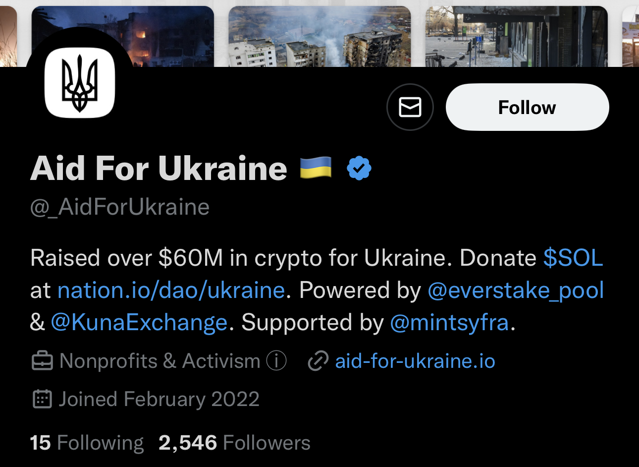Open the @mintsyfra profile mention
This screenshot has width=639, height=467.
pyautogui.click(x=449, y=322)
